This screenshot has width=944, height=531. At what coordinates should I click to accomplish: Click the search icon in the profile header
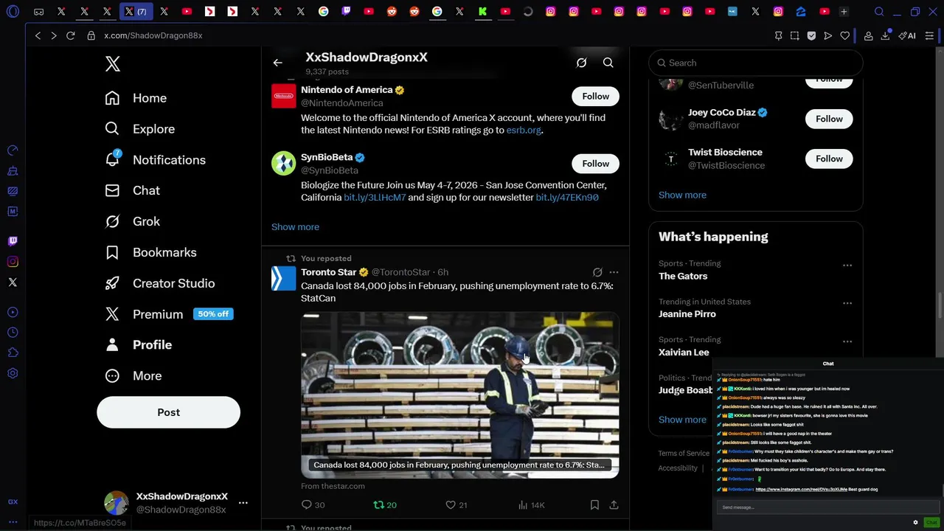tap(608, 63)
